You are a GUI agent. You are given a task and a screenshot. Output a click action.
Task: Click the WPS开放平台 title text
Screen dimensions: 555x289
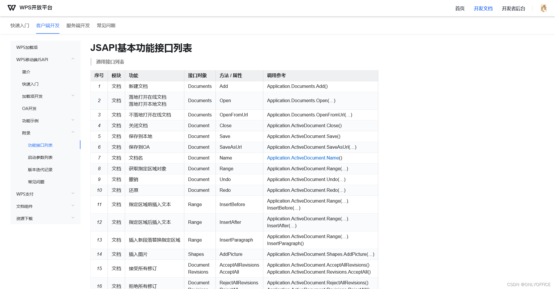(x=36, y=8)
